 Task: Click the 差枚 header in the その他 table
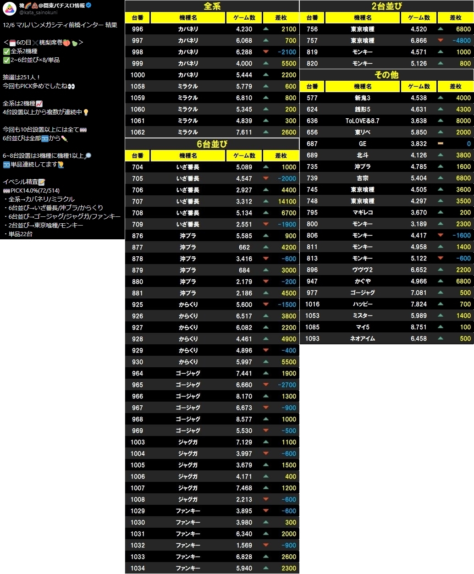[x=456, y=86]
